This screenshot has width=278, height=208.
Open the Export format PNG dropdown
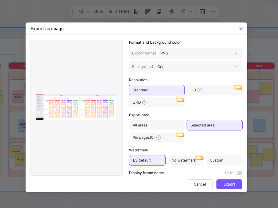coord(185,53)
